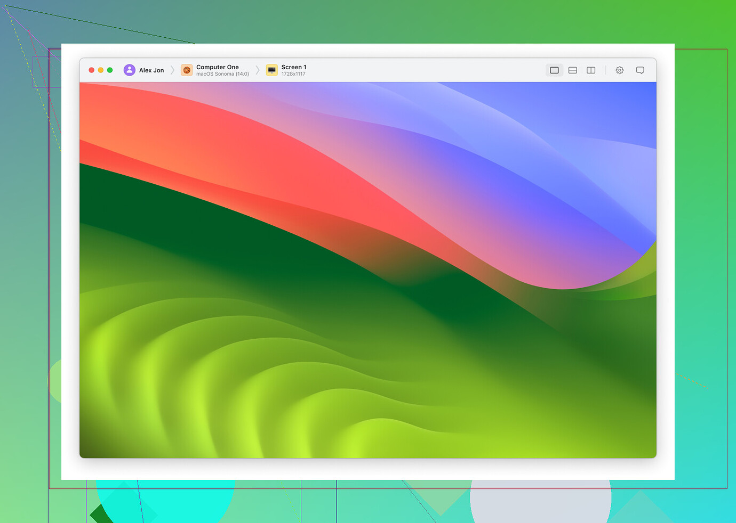
Task: Zoom window using the green button
Action: tap(110, 70)
